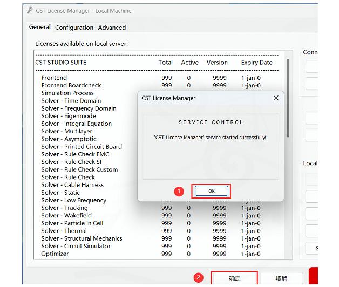Select Solver - Thermal row
Viewport: 339px width, 287px height.
coord(151,231)
